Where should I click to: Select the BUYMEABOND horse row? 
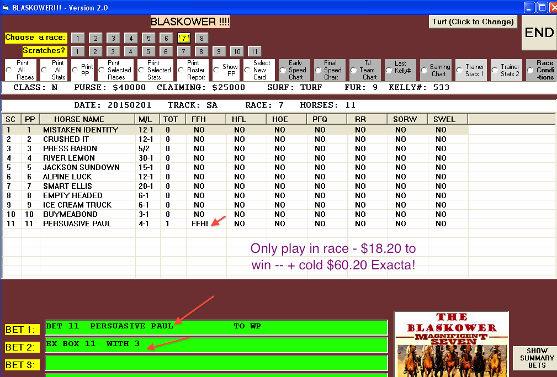[x=235, y=214]
